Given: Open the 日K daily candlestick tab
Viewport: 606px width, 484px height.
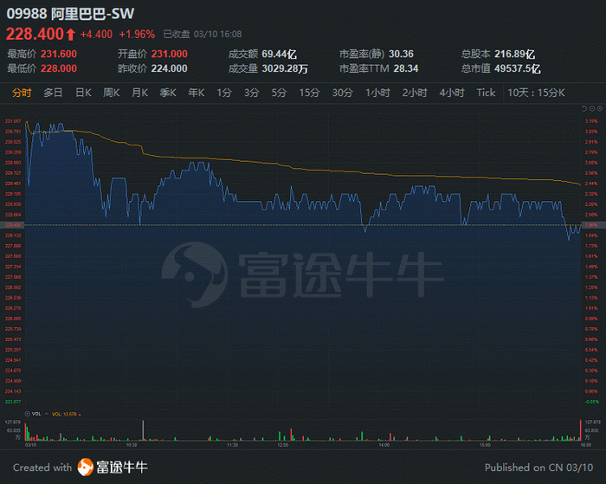Looking at the screenshot, I should pyautogui.click(x=83, y=93).
